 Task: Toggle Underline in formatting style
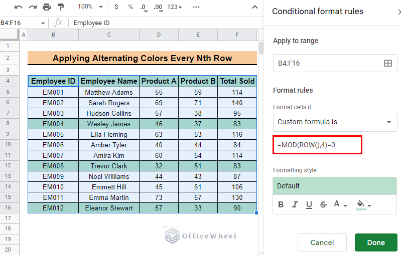(x=309, y=204)
